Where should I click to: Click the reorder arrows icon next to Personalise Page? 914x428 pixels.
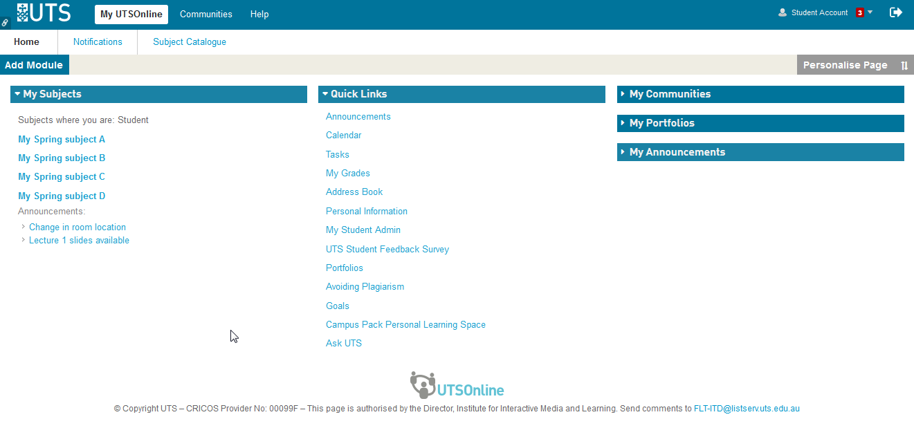[x=904, y=66]
